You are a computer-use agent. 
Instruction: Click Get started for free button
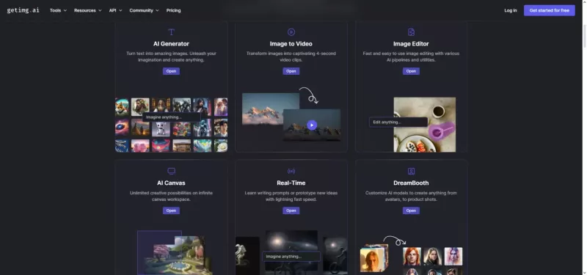(549, 10)
